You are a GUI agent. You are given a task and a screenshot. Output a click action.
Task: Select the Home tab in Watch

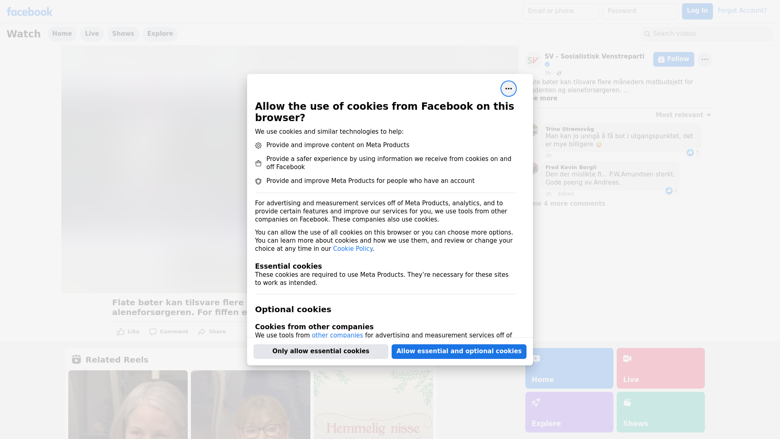click(62, 34)
